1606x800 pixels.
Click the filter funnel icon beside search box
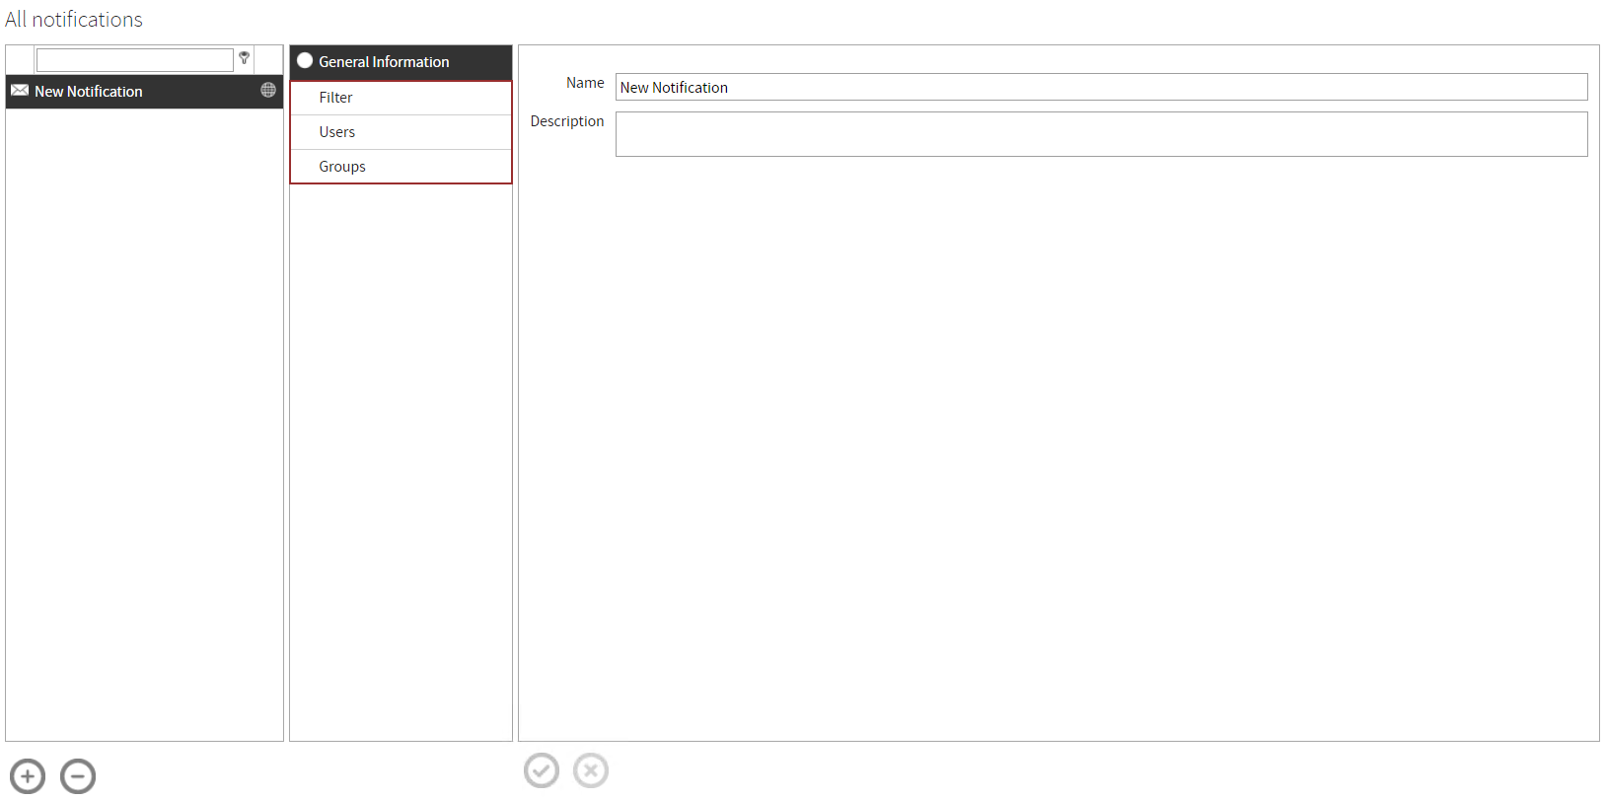click(244, 58)
